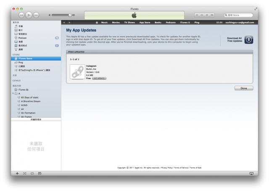269x191 pixels.
Task: Select Podcast in the sidebar
Action: coord(36,38)
